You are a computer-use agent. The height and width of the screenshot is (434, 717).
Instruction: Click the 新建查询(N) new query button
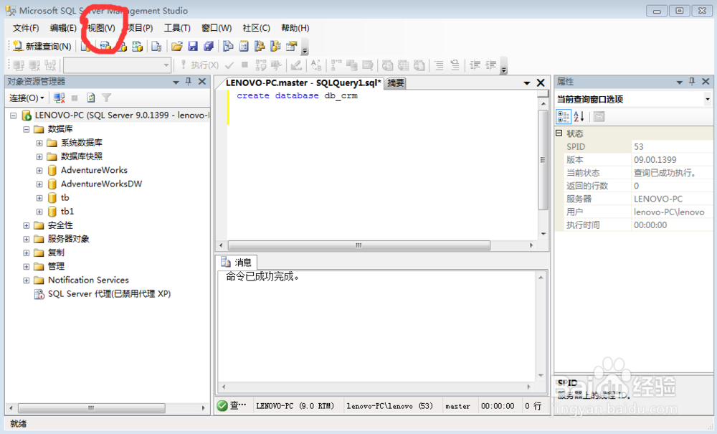42,46
